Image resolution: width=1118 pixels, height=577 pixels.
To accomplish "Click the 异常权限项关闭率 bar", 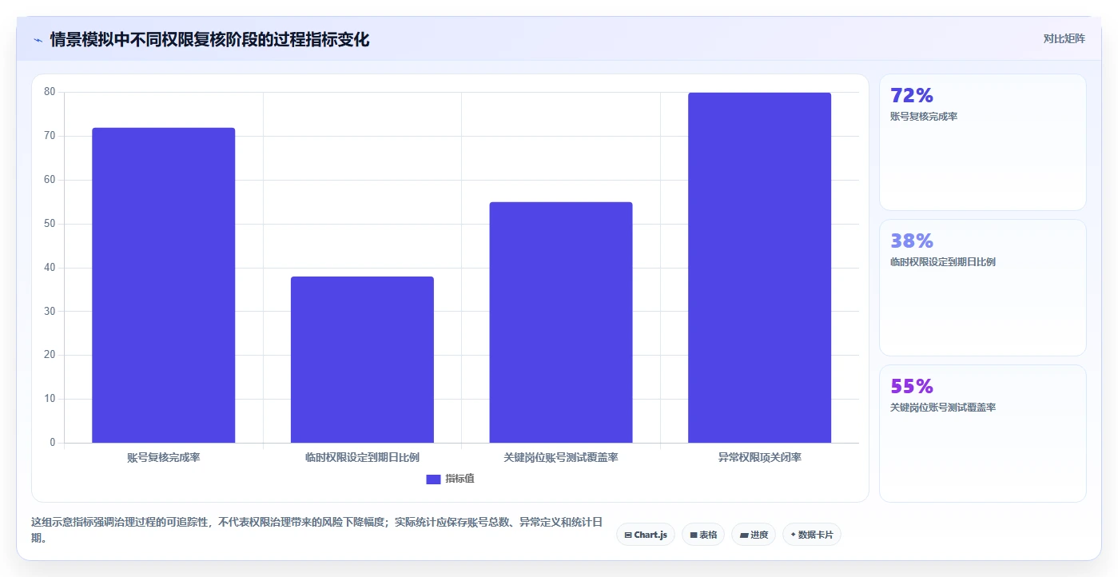I will [759, 268].
